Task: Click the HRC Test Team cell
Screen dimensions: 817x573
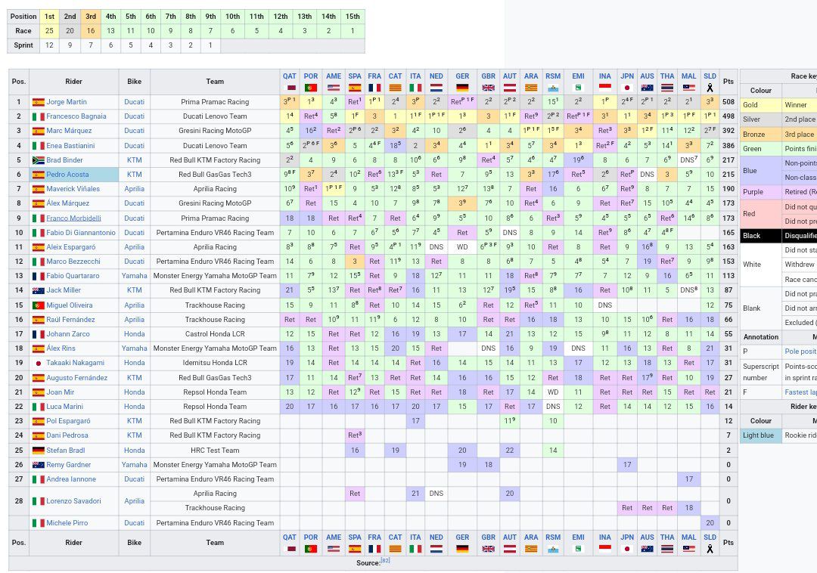Action: pos(215,451)
